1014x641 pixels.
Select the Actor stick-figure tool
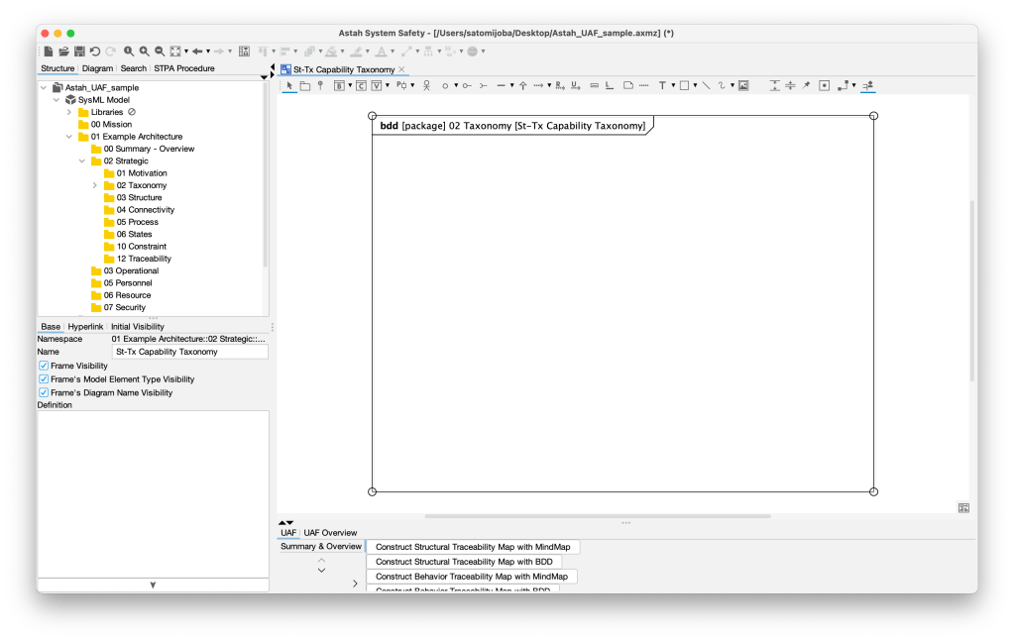[x=426, y=86]
